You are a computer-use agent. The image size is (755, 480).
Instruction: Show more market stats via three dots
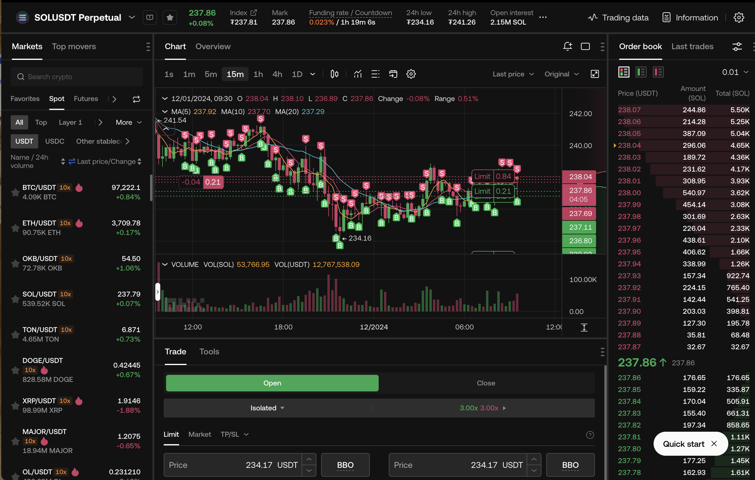click(543, 17)
